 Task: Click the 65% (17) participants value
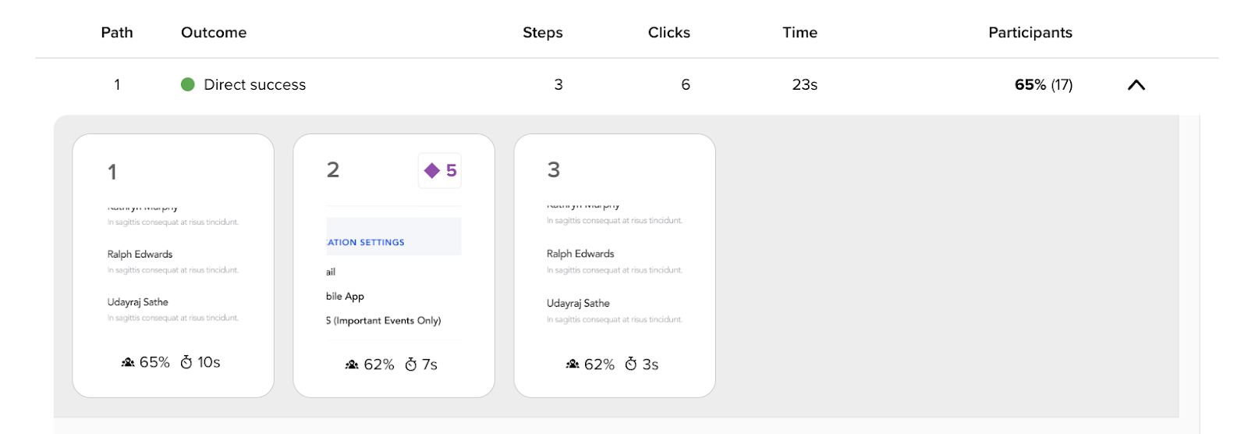(1044, 85)
